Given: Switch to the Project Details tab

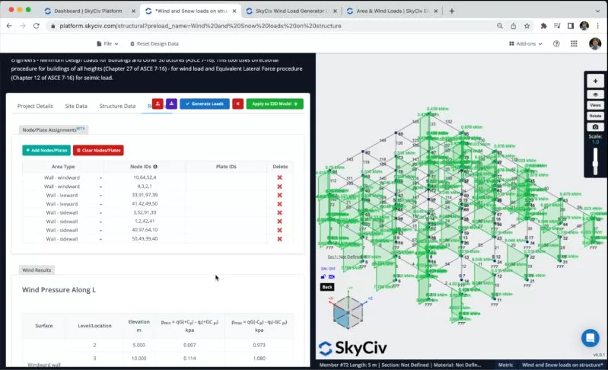Looking at the screenshot, I should tap(35, 106).
